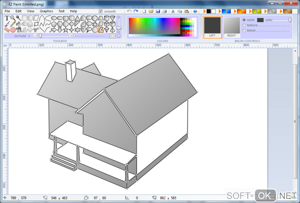The image size is (300, 203).
Task: Click the Copy toolbar icon
Action: point(180,11)
